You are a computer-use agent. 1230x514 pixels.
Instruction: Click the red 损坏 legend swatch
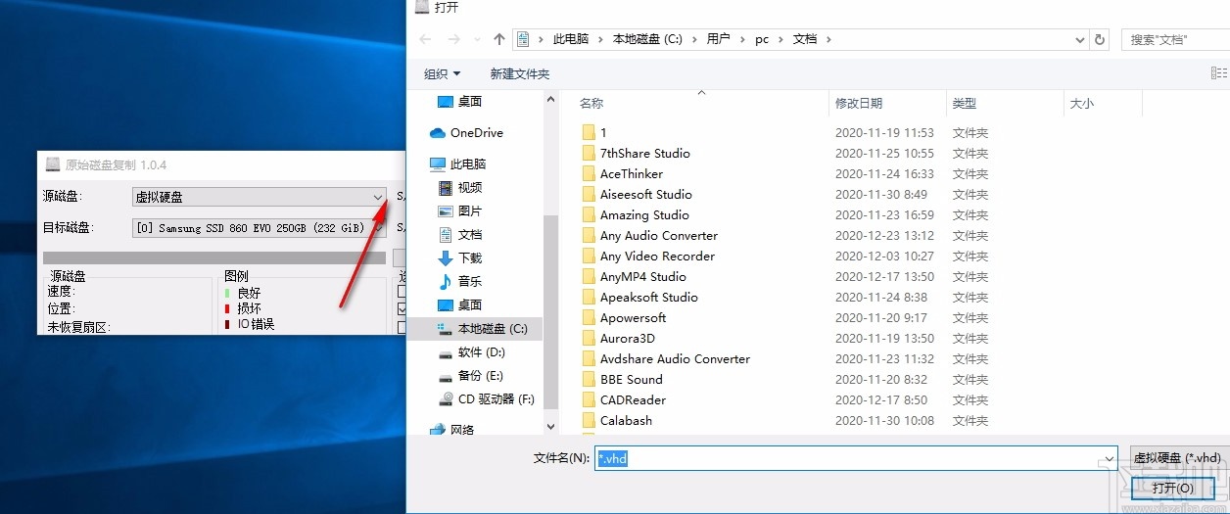pos(227,308)
